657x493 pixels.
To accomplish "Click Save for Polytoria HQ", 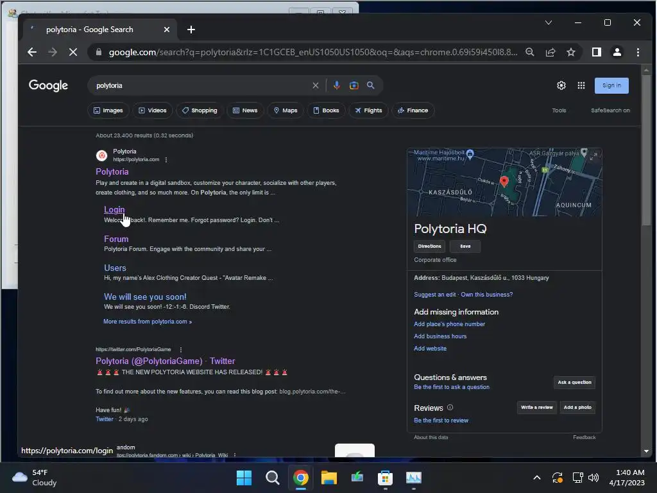I will pos(465,246).
